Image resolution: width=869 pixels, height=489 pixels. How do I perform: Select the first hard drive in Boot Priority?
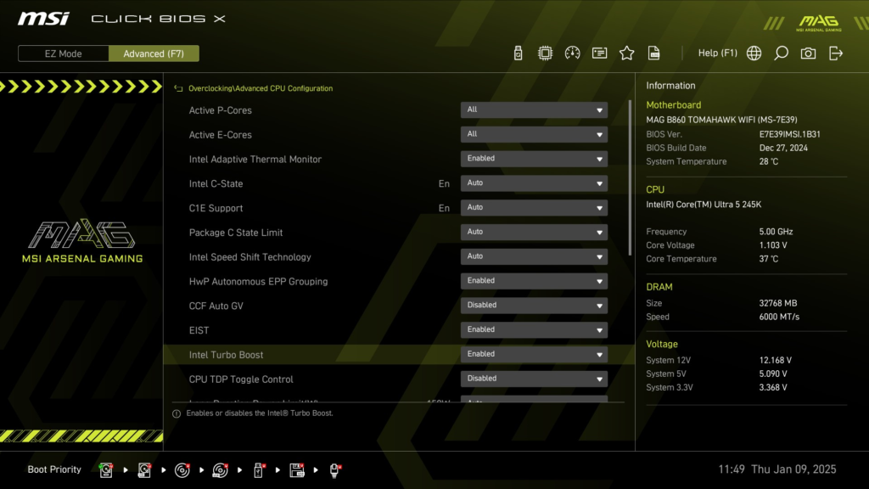click(106, 469)
